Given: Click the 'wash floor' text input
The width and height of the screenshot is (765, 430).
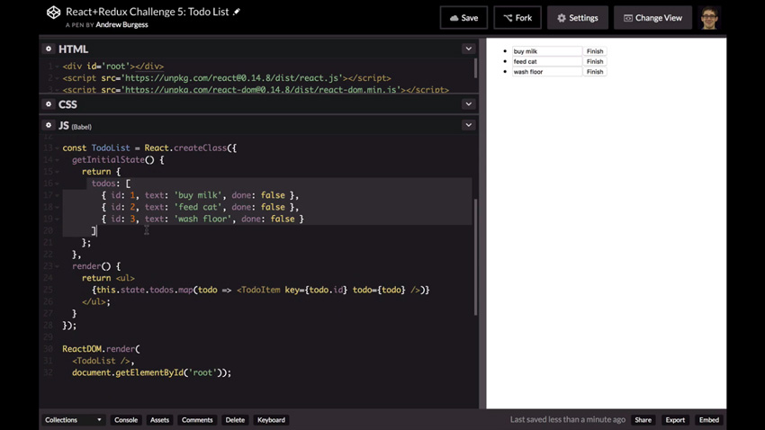Looking at the screenshot, I should 547,72.
